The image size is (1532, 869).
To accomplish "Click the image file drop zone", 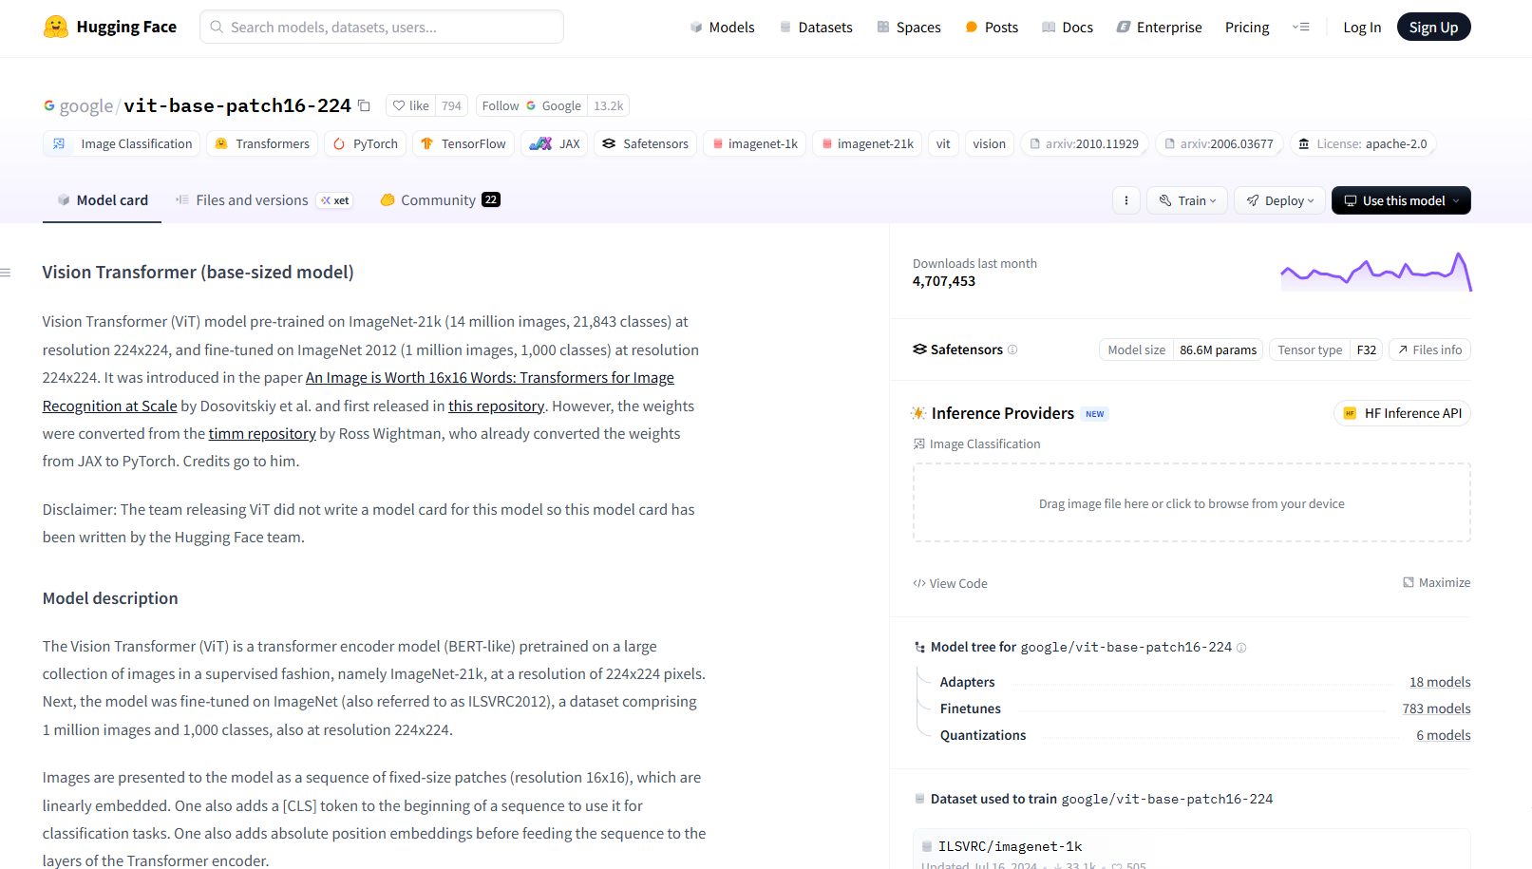I will 1192,502.
